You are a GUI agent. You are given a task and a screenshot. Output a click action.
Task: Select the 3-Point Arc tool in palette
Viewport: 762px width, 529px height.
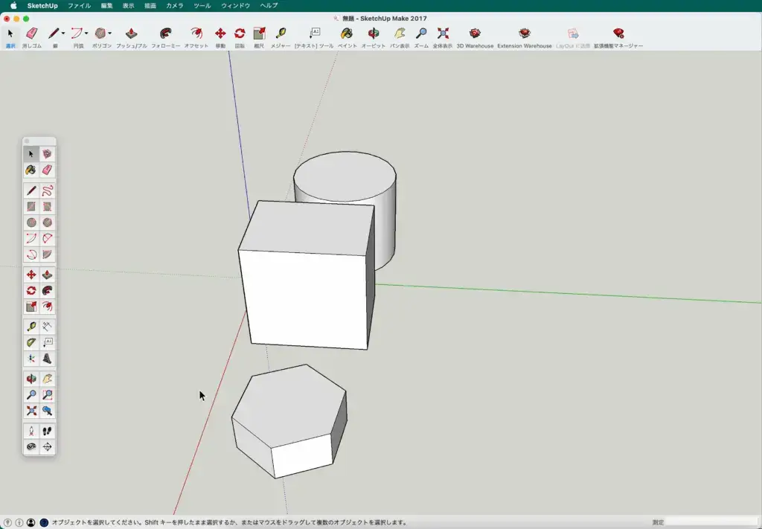point(31,254)
